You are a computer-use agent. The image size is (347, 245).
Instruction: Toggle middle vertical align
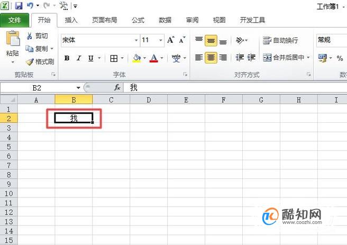[211, 41]
